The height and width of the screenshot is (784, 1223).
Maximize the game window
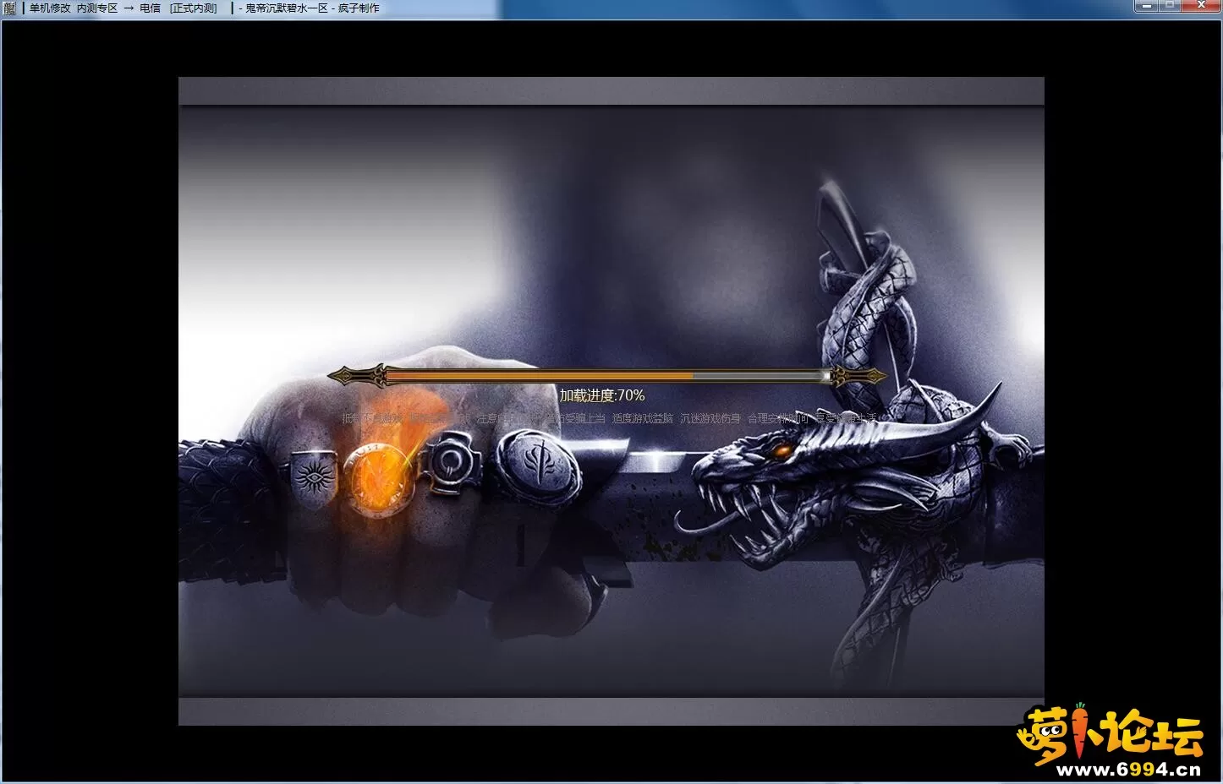coord(1170,6)
